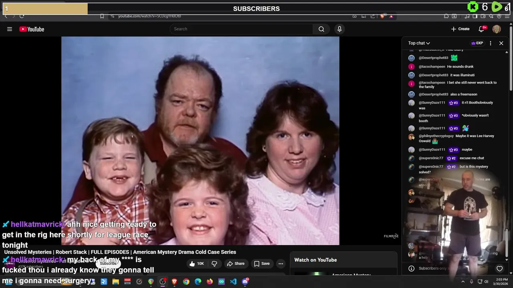Open the Brave Wallet icon
The image size is (513, 288).
(483, 16)
